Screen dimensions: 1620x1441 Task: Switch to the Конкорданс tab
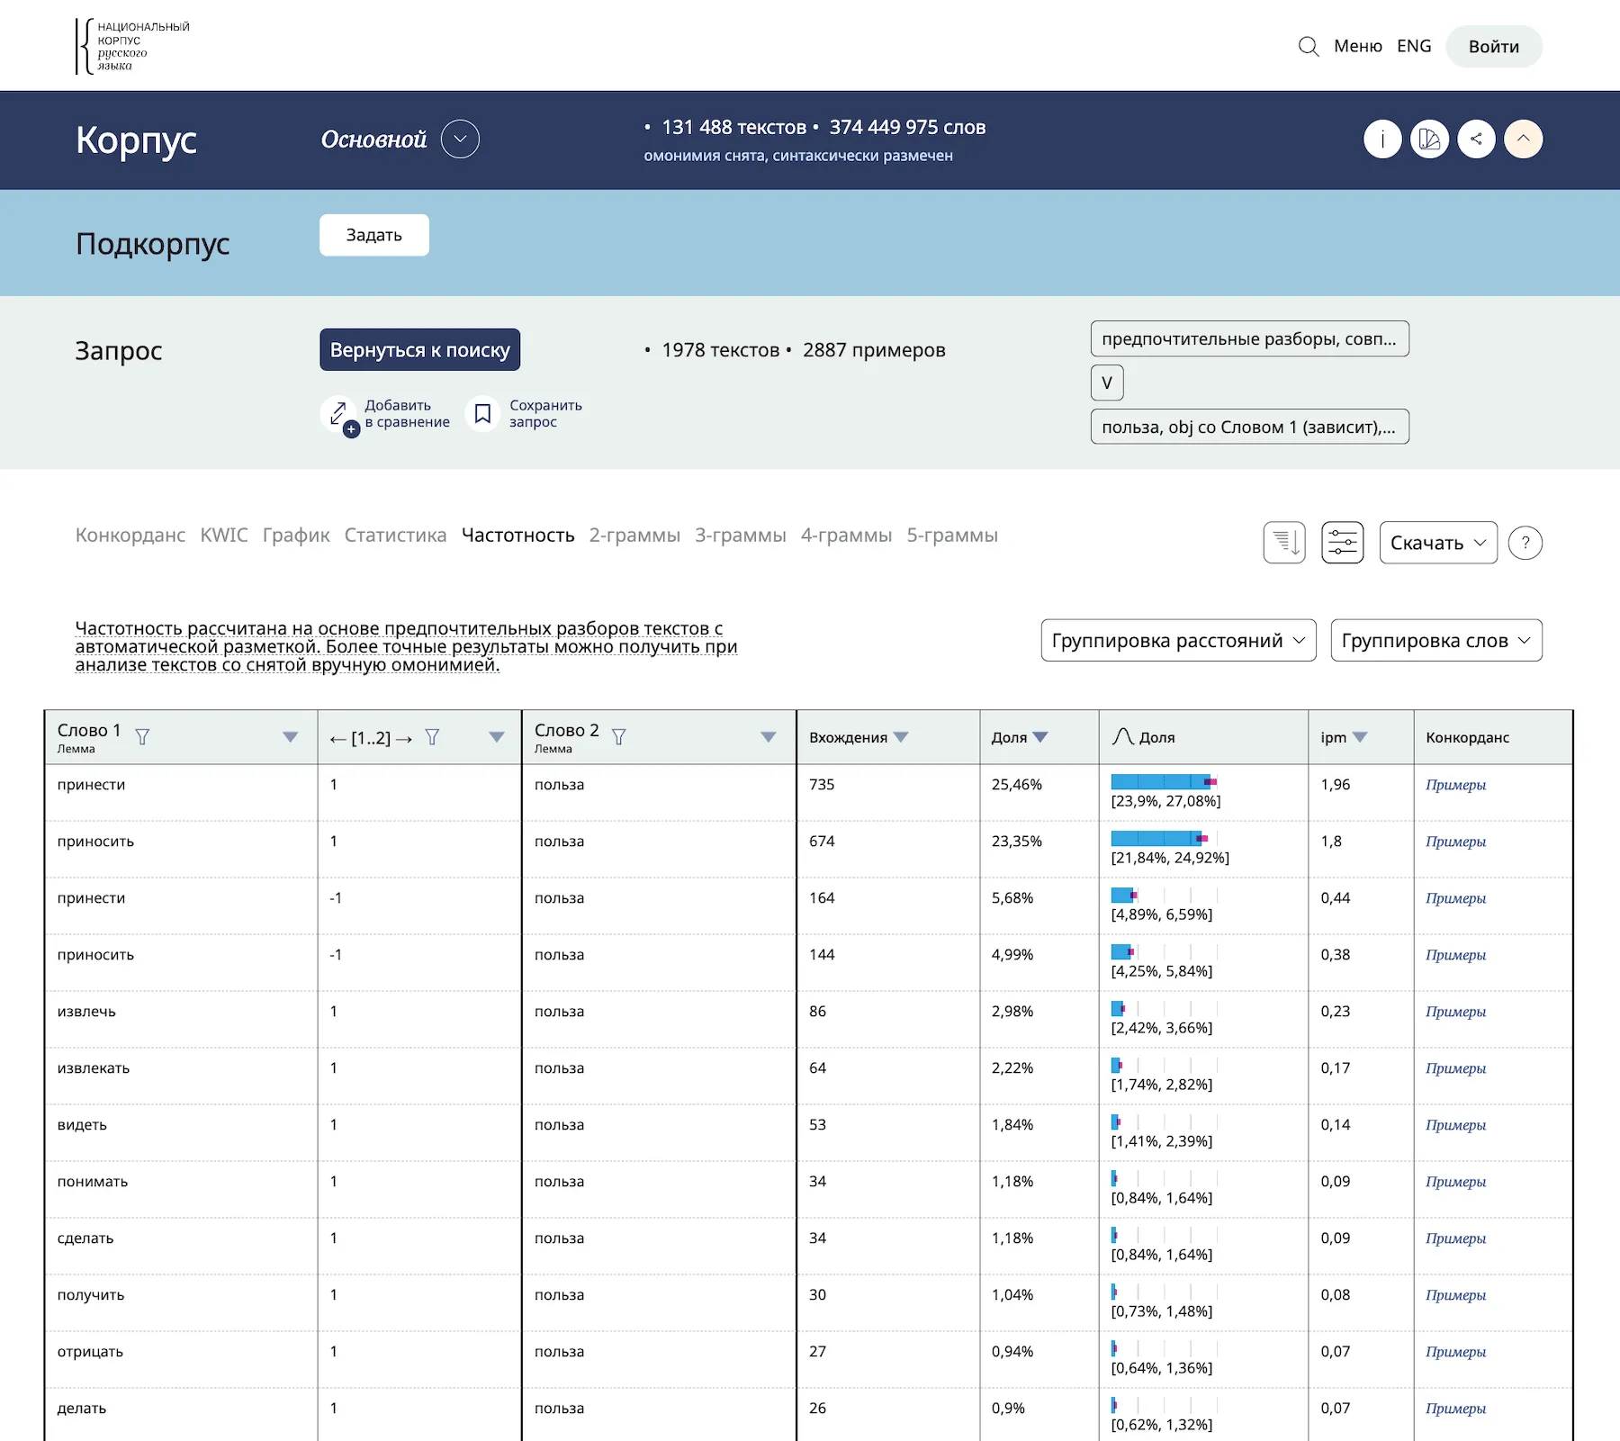tap(130, 536)
